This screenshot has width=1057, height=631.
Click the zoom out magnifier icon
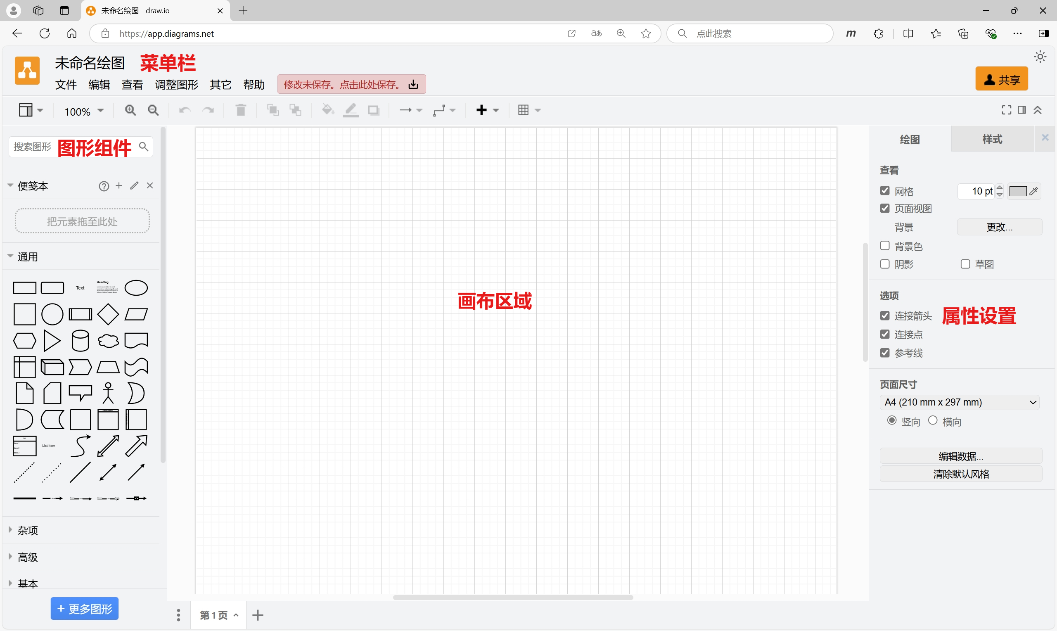point(153,111)
